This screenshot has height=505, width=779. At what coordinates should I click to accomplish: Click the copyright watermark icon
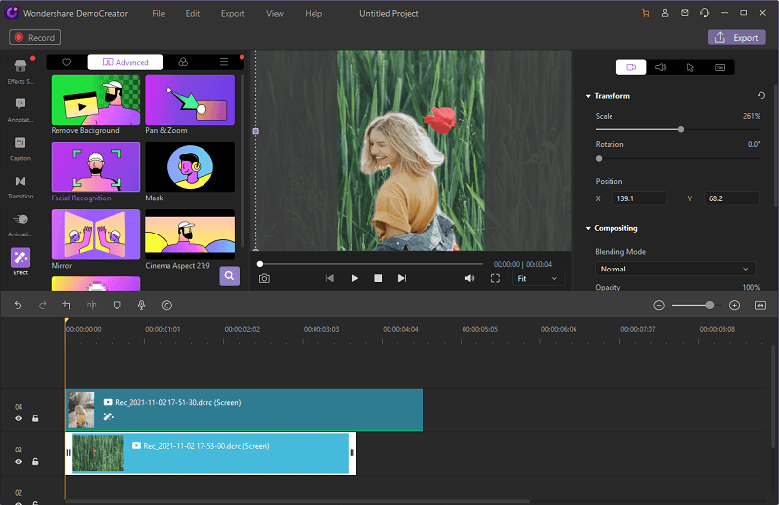(x=167, y=305)
